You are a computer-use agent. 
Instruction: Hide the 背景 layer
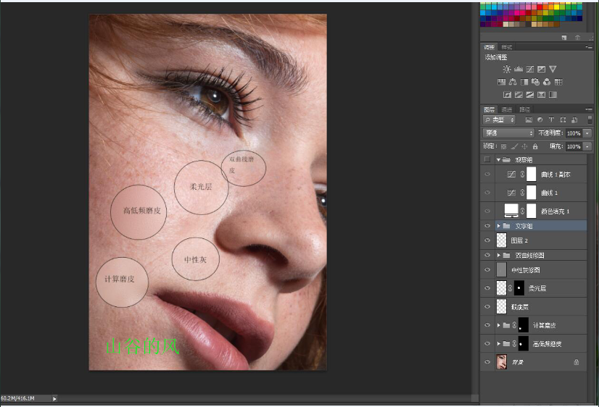487,361
